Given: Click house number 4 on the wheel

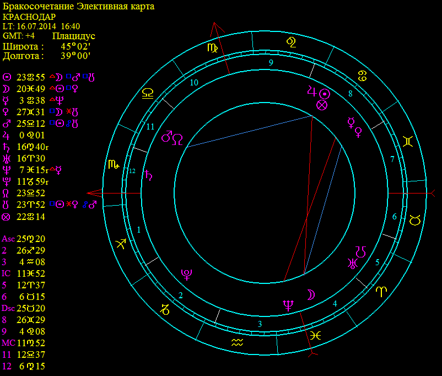Looking at the screenshot, I should tap(335, 304).
